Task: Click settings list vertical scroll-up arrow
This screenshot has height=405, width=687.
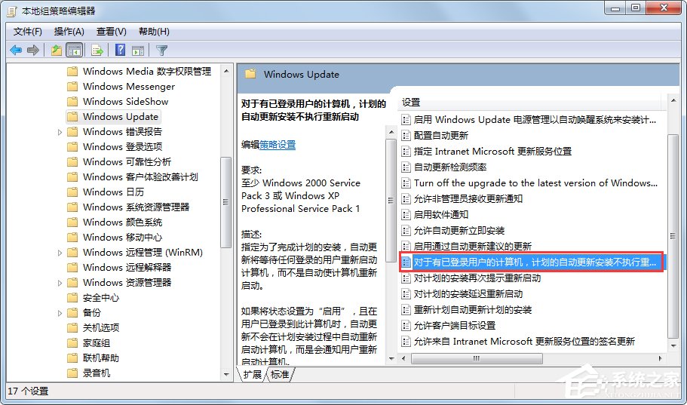Action: (673, 101)
